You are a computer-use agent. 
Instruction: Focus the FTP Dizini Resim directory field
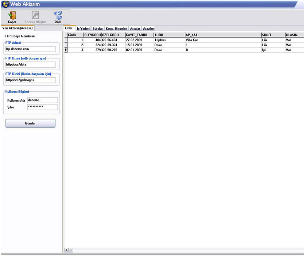(30, 80)
